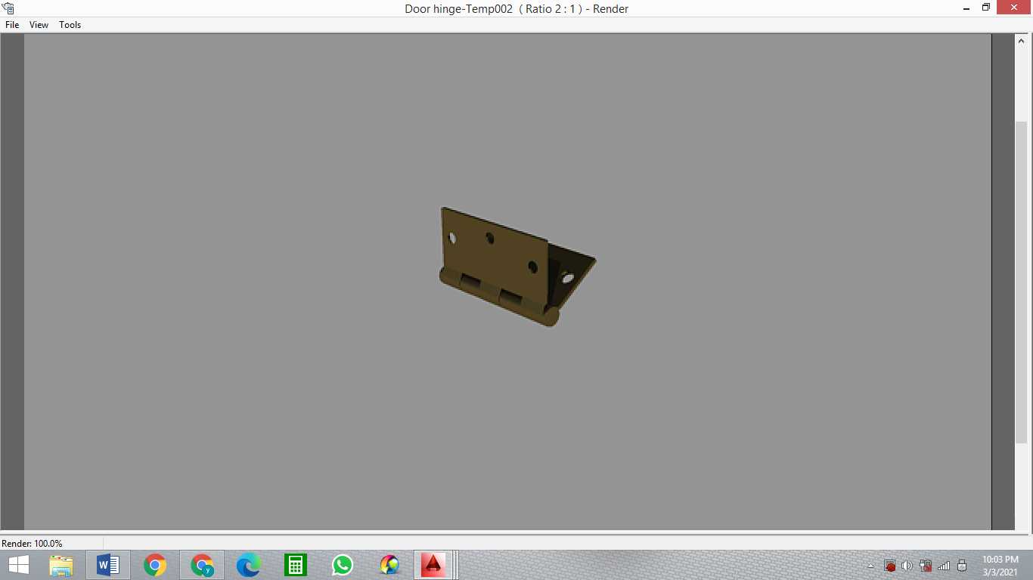
Task: Restore down the Render window
Action: coord(986,8)
